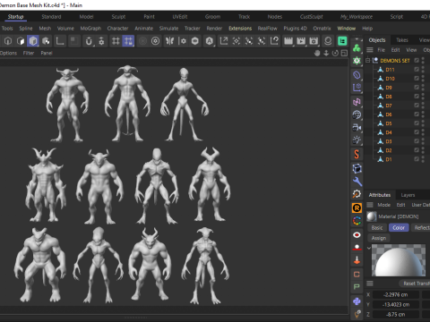
Task: Click the viewport rotate circle icon
Action: click(x=335, y=53)
